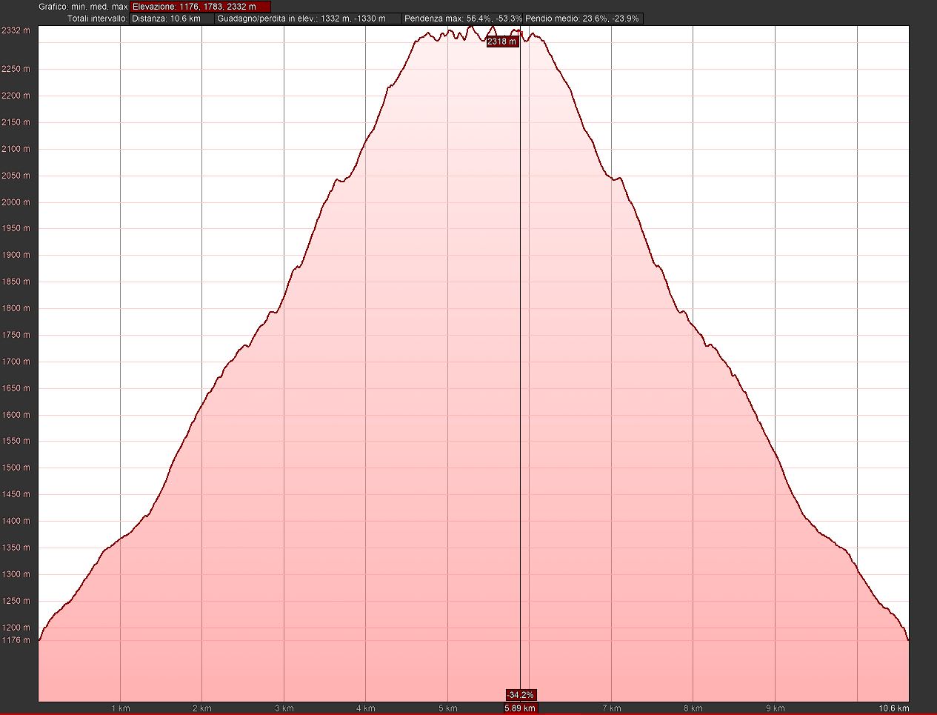Viewport: 937px width, 715px height.
Task: Click the Grafico min, med, max label
Action: [83, 7]
